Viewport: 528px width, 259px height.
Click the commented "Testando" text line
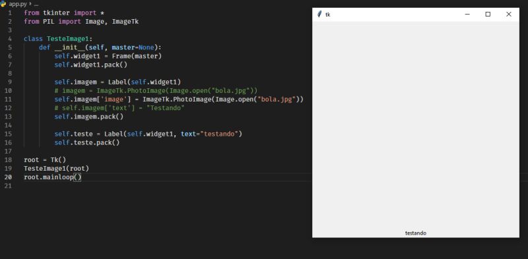(119, 107)
